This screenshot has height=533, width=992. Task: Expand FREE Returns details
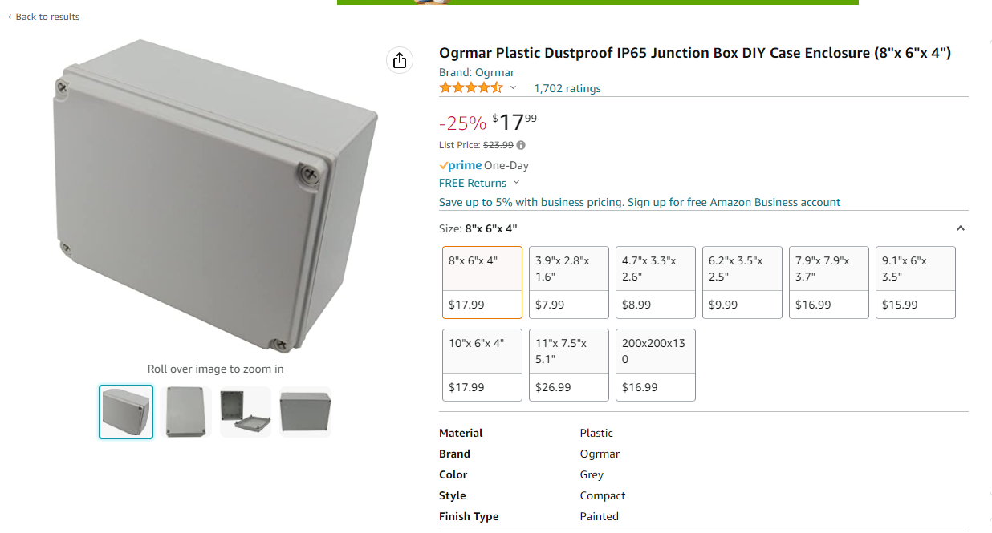click(x=516, y=183)
